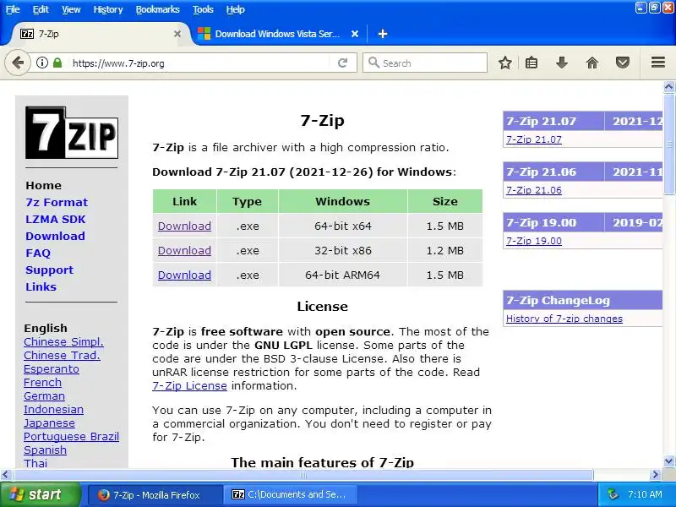Open the Download sidebar link
676x507 pixels.
[x=55, y=237]
